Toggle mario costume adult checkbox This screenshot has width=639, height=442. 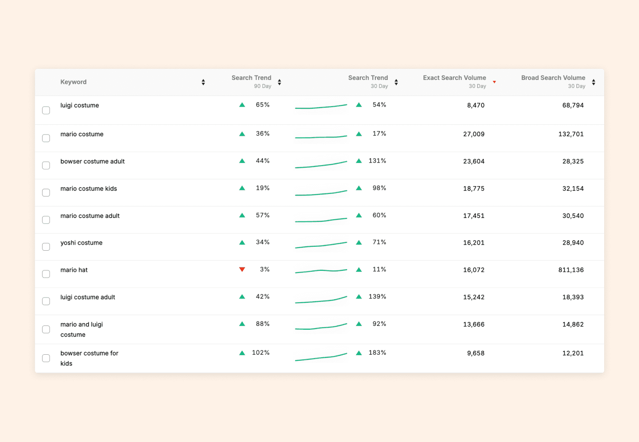point(46,220)
